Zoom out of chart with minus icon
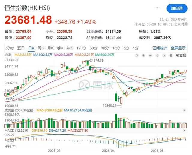Image resolution: width=192 pixels, height=155 pixels. pos(150,56)
